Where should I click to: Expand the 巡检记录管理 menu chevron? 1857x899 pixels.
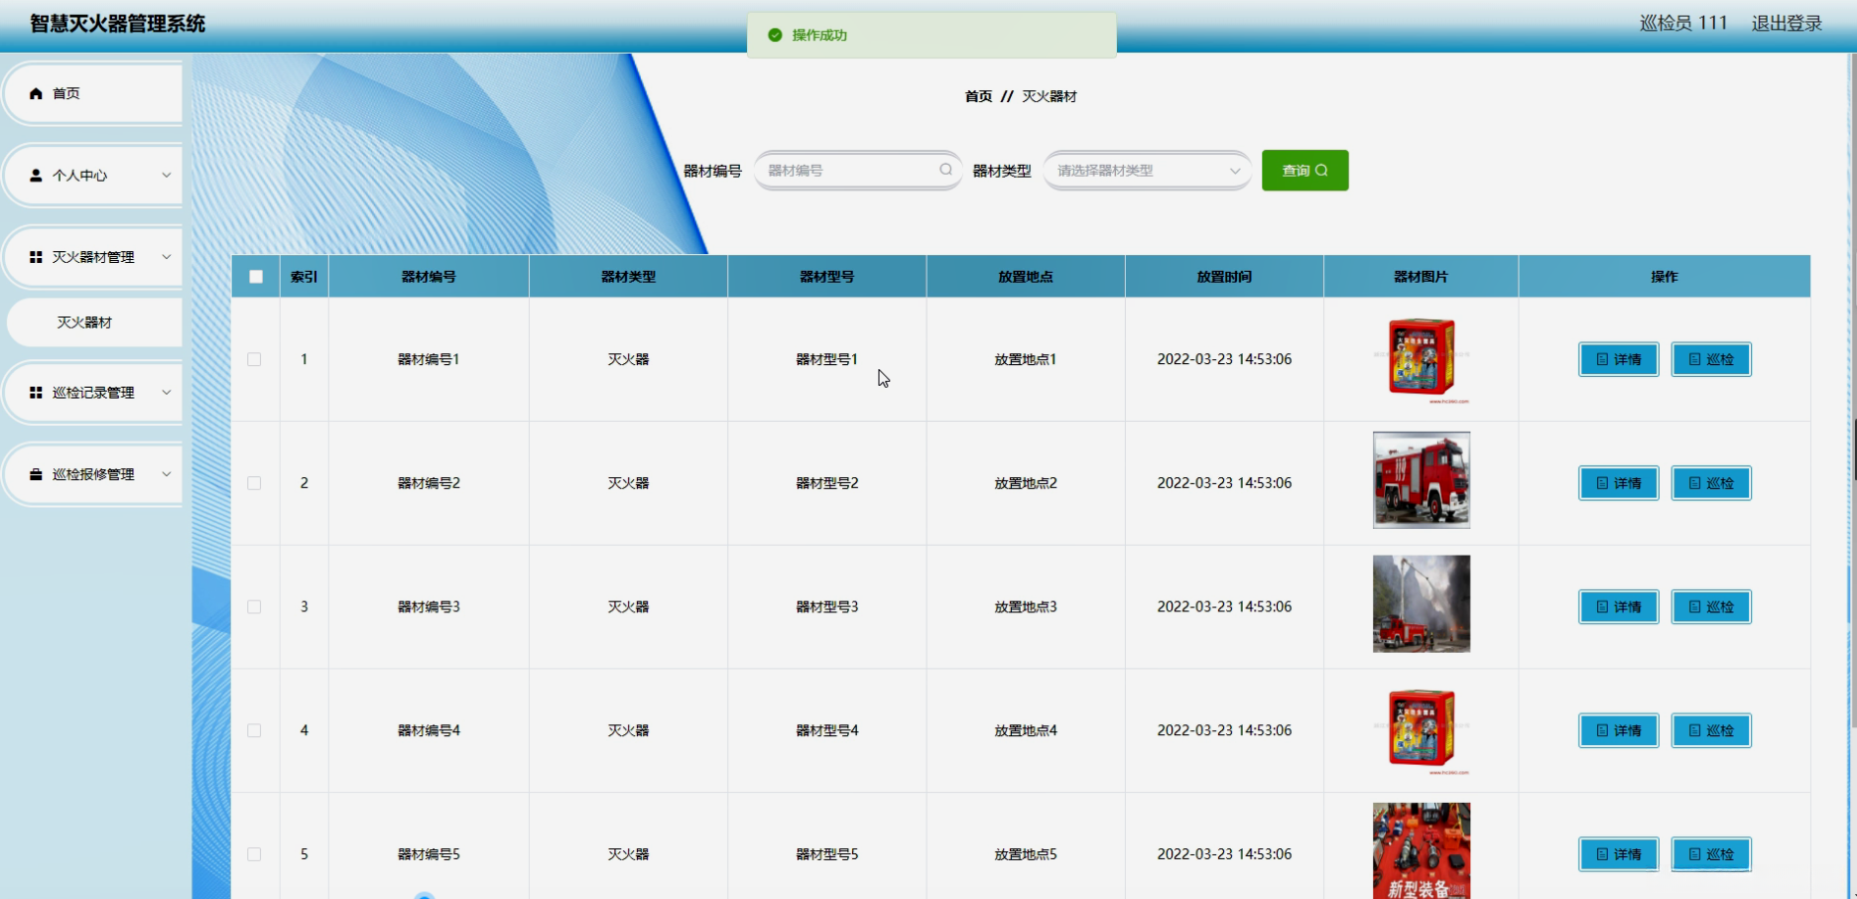pos(166,393)
